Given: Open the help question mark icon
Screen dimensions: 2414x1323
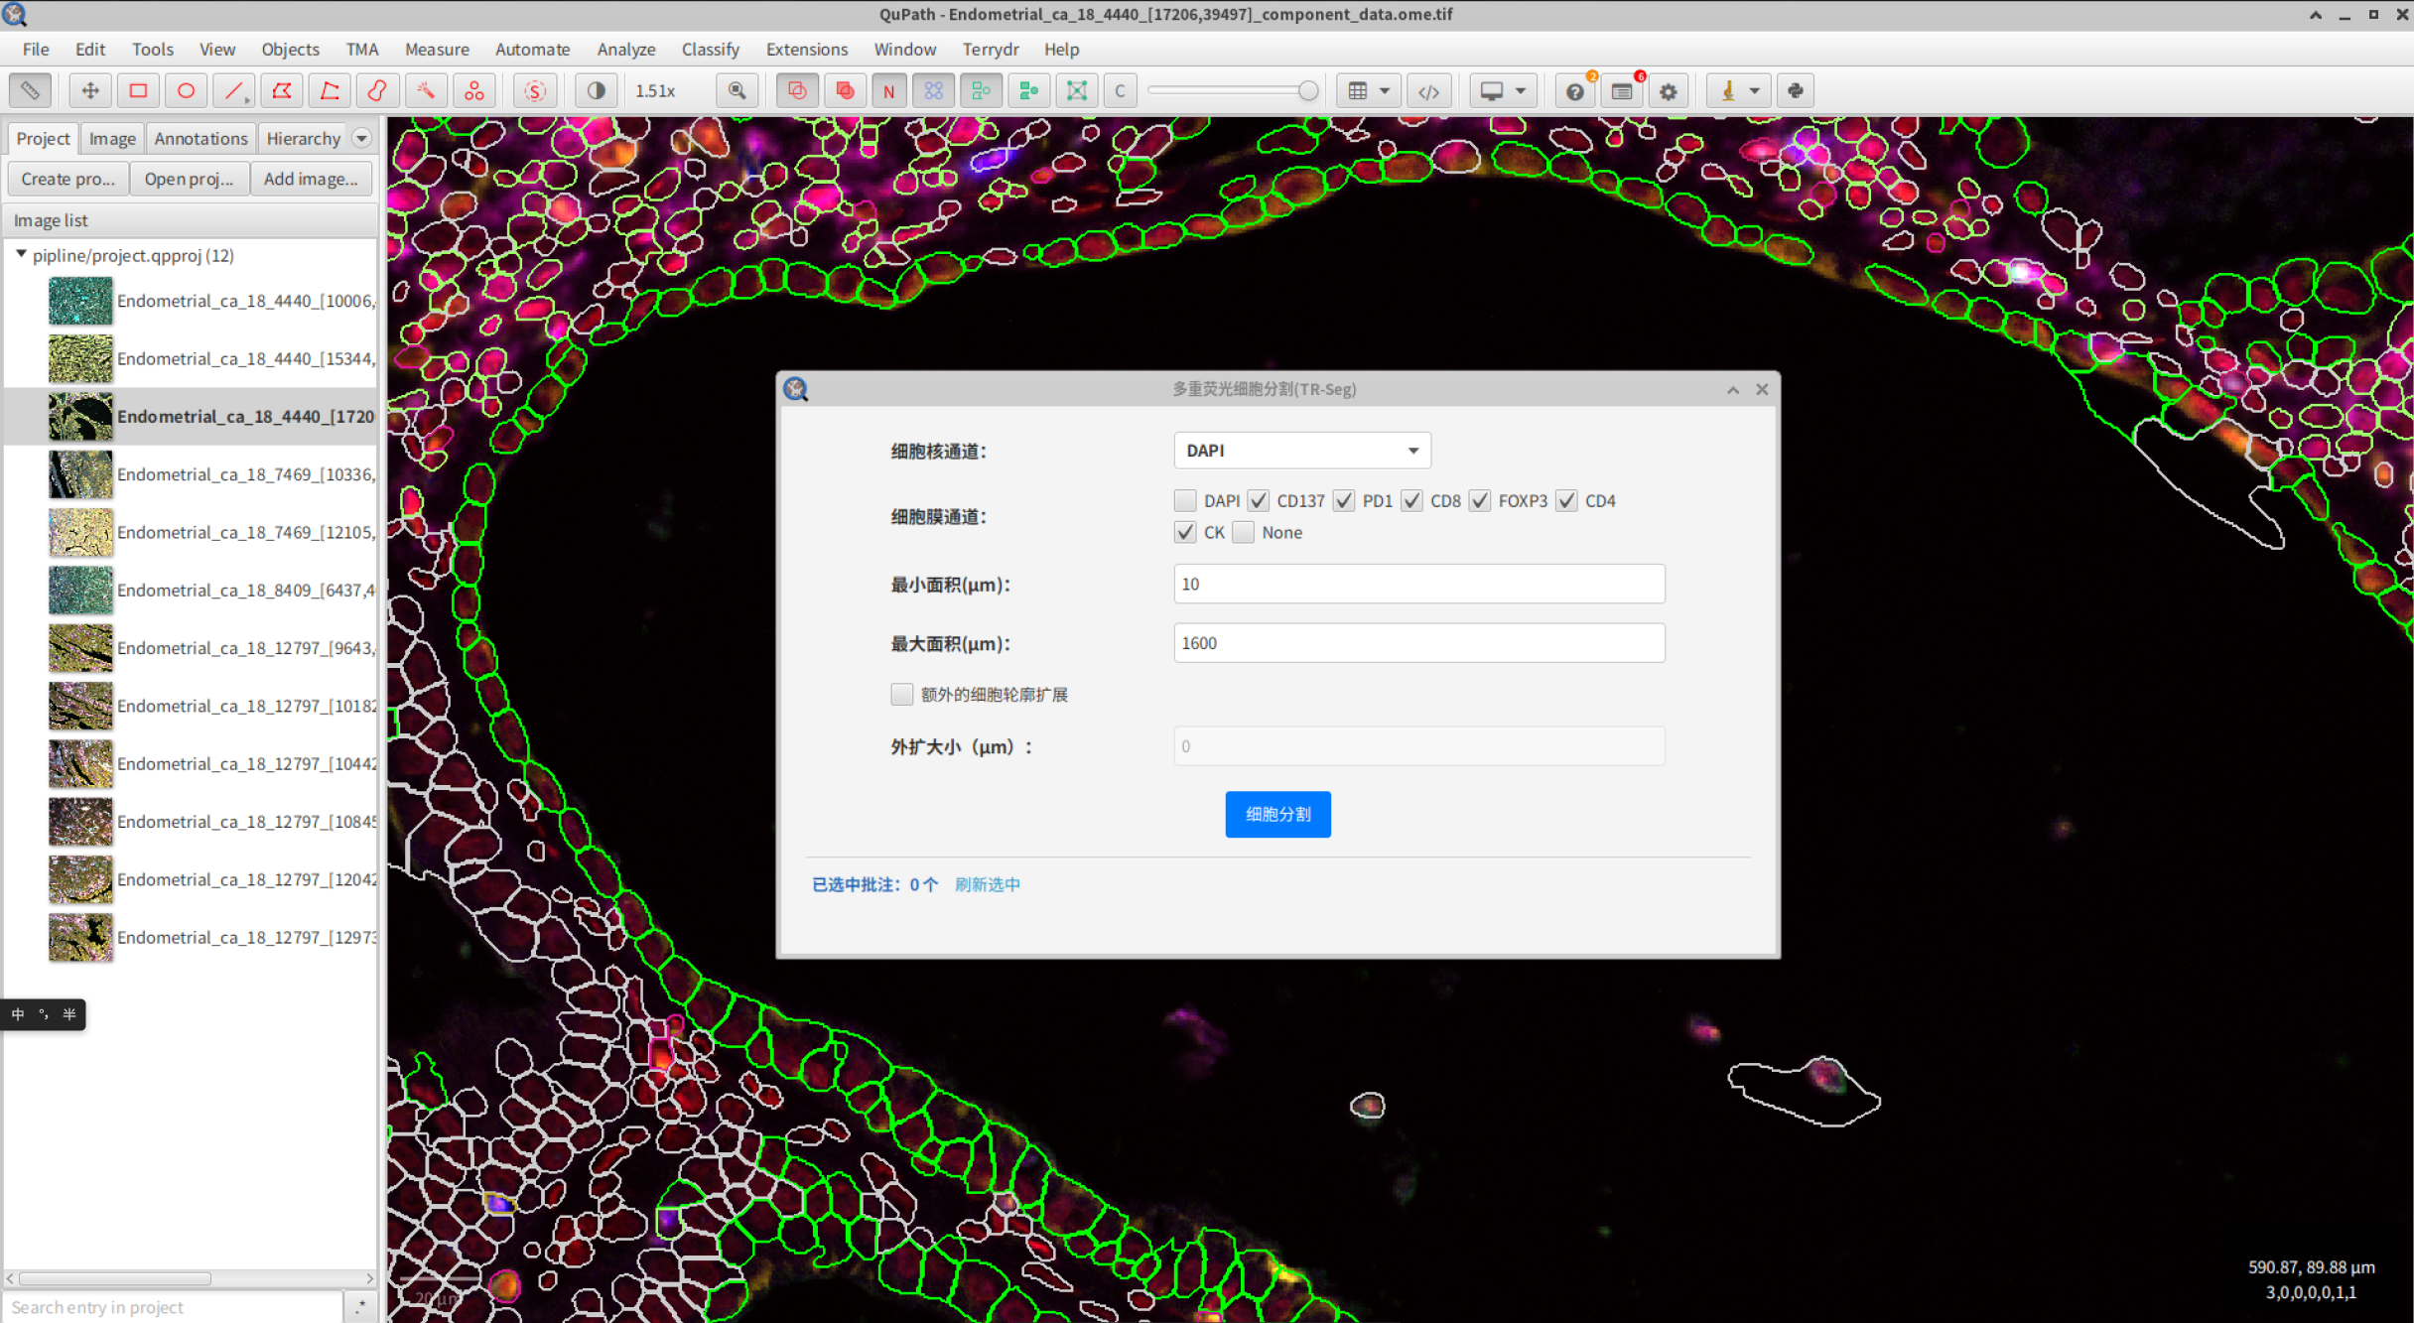Looking at the screenshot, I should click(1574, 91).
